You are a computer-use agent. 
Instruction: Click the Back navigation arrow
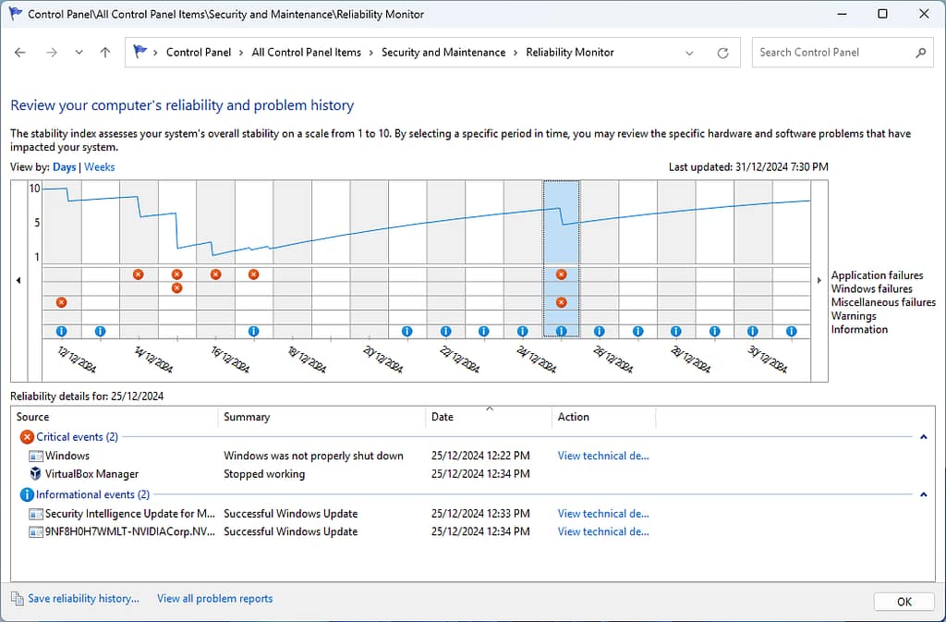point(19,52)
